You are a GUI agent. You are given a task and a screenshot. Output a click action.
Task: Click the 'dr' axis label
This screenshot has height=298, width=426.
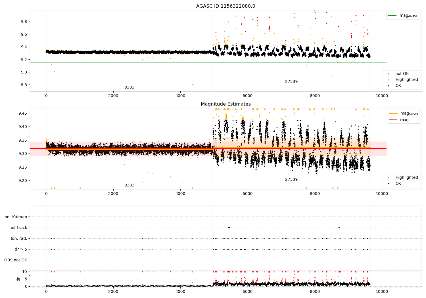click(x=18, y=279)
